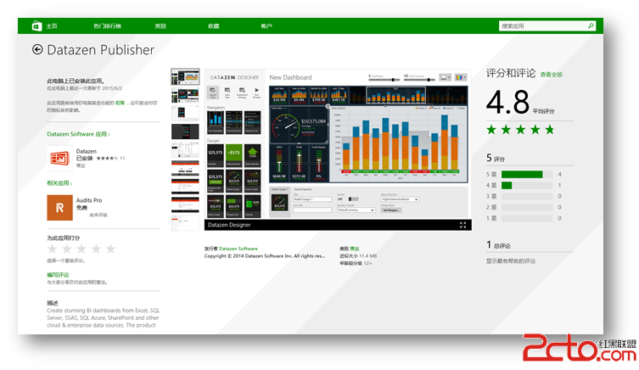
Task: Click the 1 总评论 review count
Action: [498, 245]
